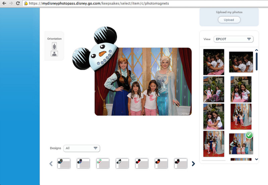Choose the green peppermint candy ears design
Screen dimensions: 268x185
tap(103, 163)
